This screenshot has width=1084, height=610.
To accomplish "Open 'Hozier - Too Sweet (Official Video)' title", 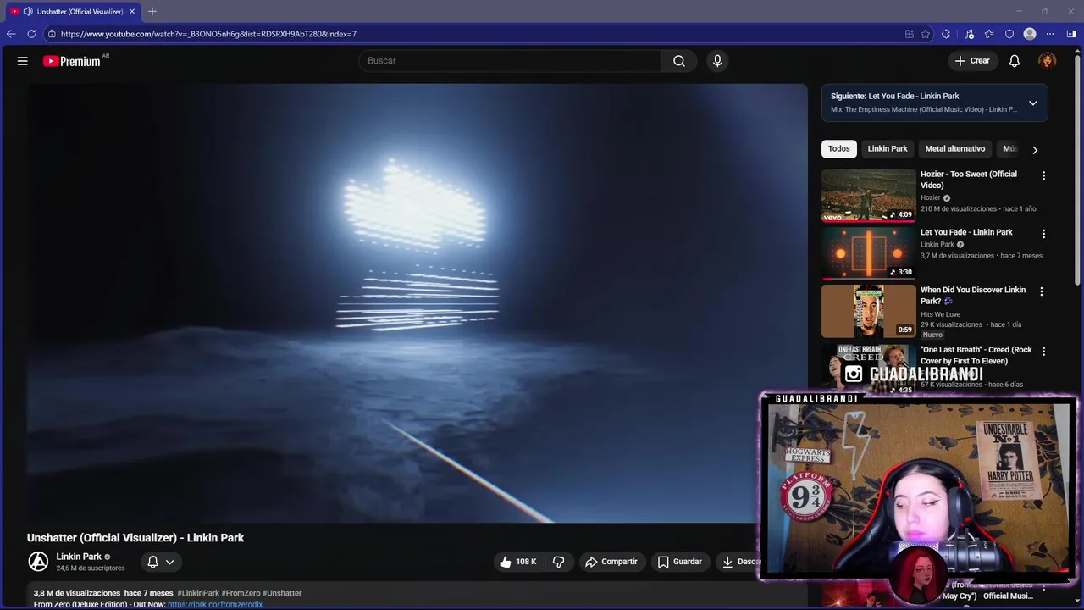I will click(x=969, y=180).
